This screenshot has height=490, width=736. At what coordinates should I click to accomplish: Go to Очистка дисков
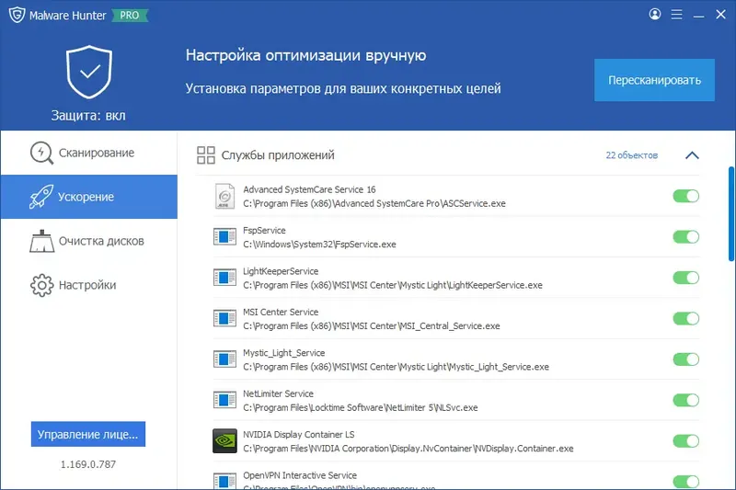(x=88, y=241)
